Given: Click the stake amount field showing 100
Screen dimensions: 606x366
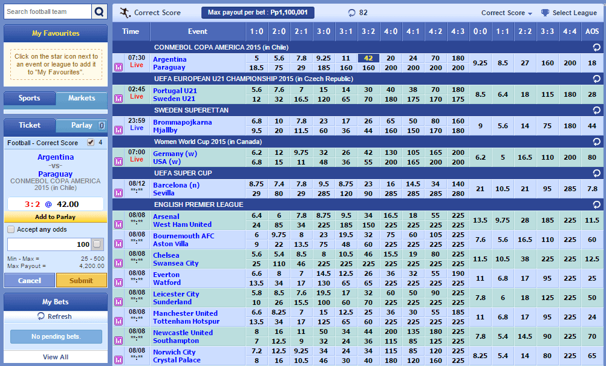Looking at the screenshot, I should [x=50, y=244].
